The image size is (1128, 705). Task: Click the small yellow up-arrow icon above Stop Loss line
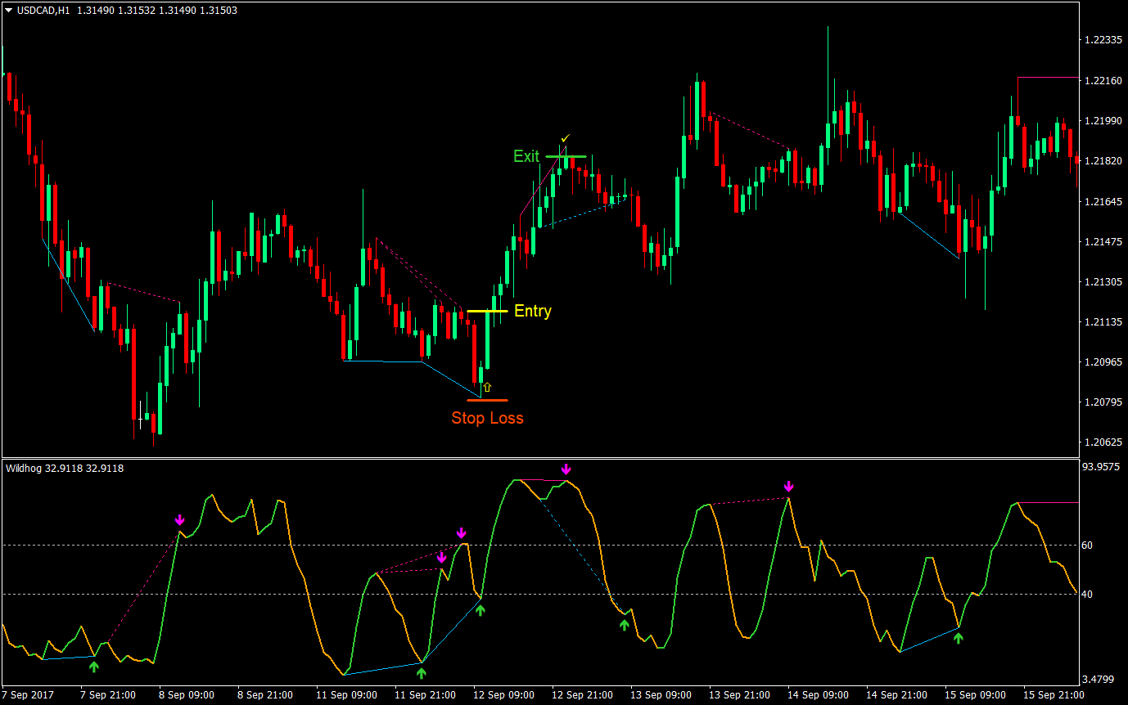tap(486, 387)
